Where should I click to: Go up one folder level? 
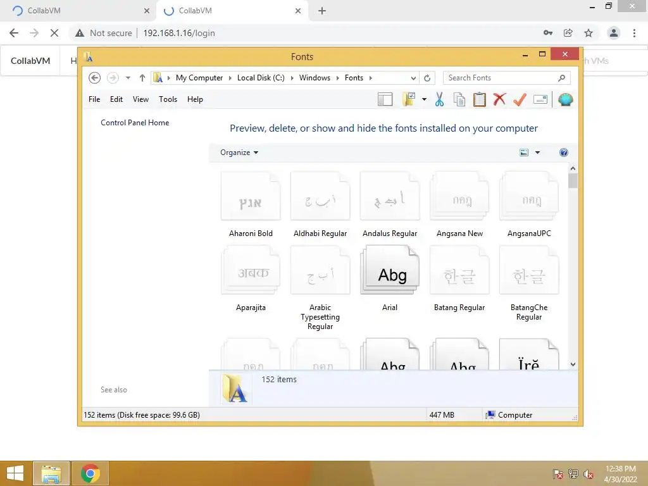pos(142,78)
